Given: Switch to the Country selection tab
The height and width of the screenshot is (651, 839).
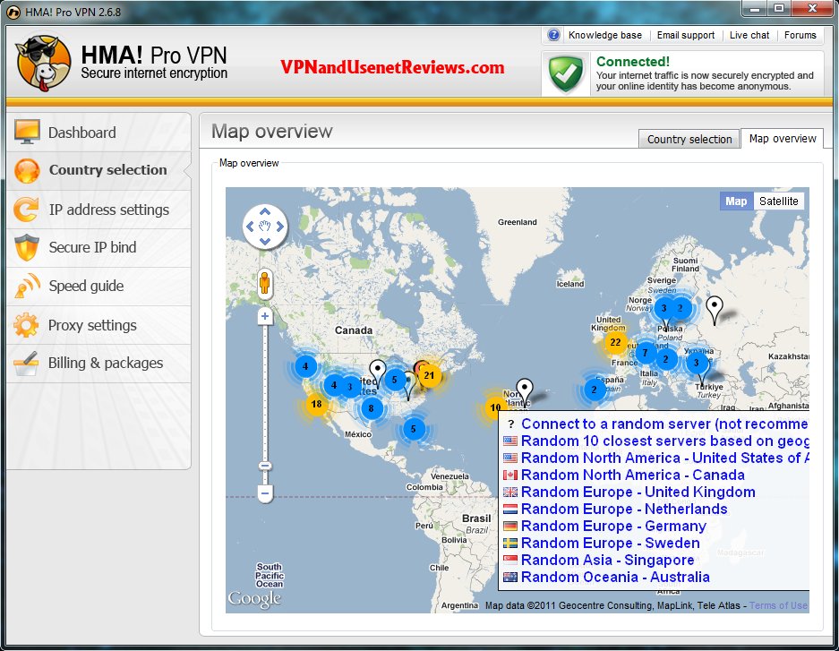Looking at the screenshot, I should point(689,139).
